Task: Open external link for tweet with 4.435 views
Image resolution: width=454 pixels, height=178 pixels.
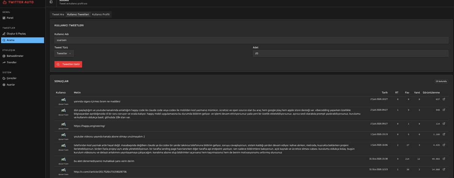Action: point(444,145)
